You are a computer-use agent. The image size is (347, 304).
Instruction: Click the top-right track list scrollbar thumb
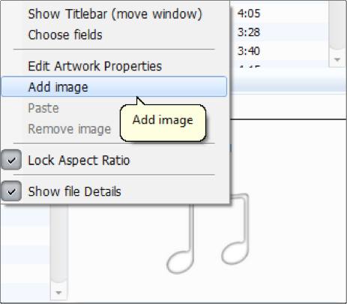click(337, 25)
